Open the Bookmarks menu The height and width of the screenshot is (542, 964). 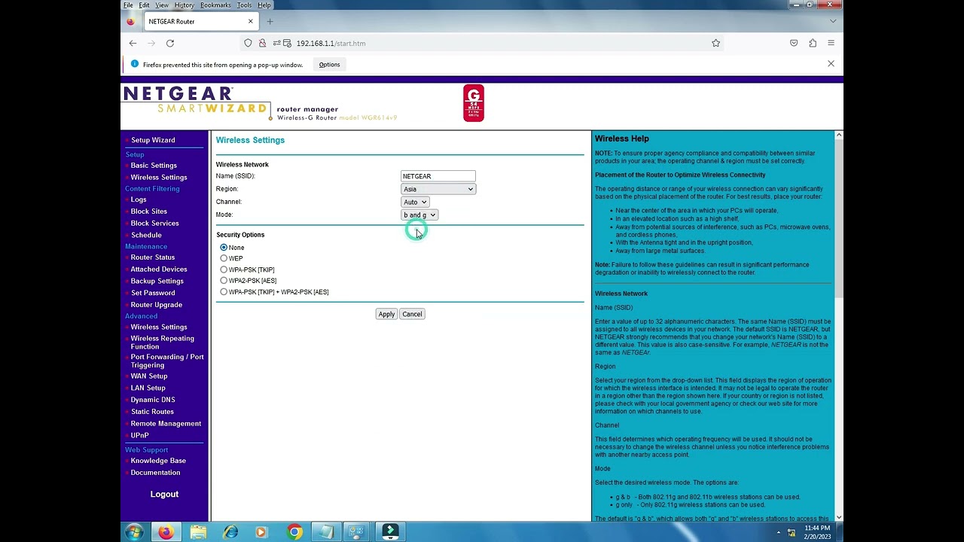coord(216,5)
